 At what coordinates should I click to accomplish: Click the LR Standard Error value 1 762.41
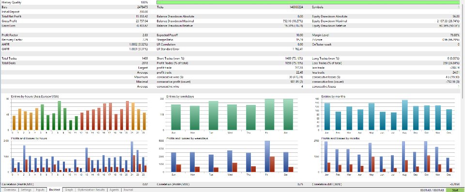tap(297, 49)
